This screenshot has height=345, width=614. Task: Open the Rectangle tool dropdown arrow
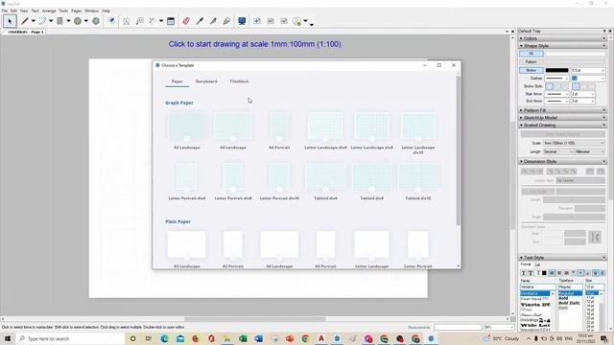tap(68, 21)
